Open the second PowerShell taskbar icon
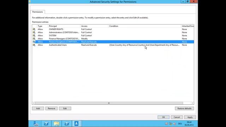Image resolution: width=226 pixels, height=127 pixels. tap(67, 123)
